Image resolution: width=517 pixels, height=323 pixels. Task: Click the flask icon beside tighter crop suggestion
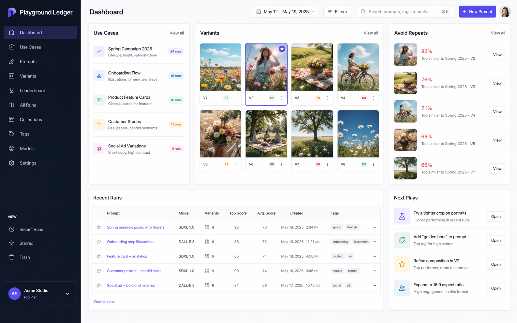[402, 217]
